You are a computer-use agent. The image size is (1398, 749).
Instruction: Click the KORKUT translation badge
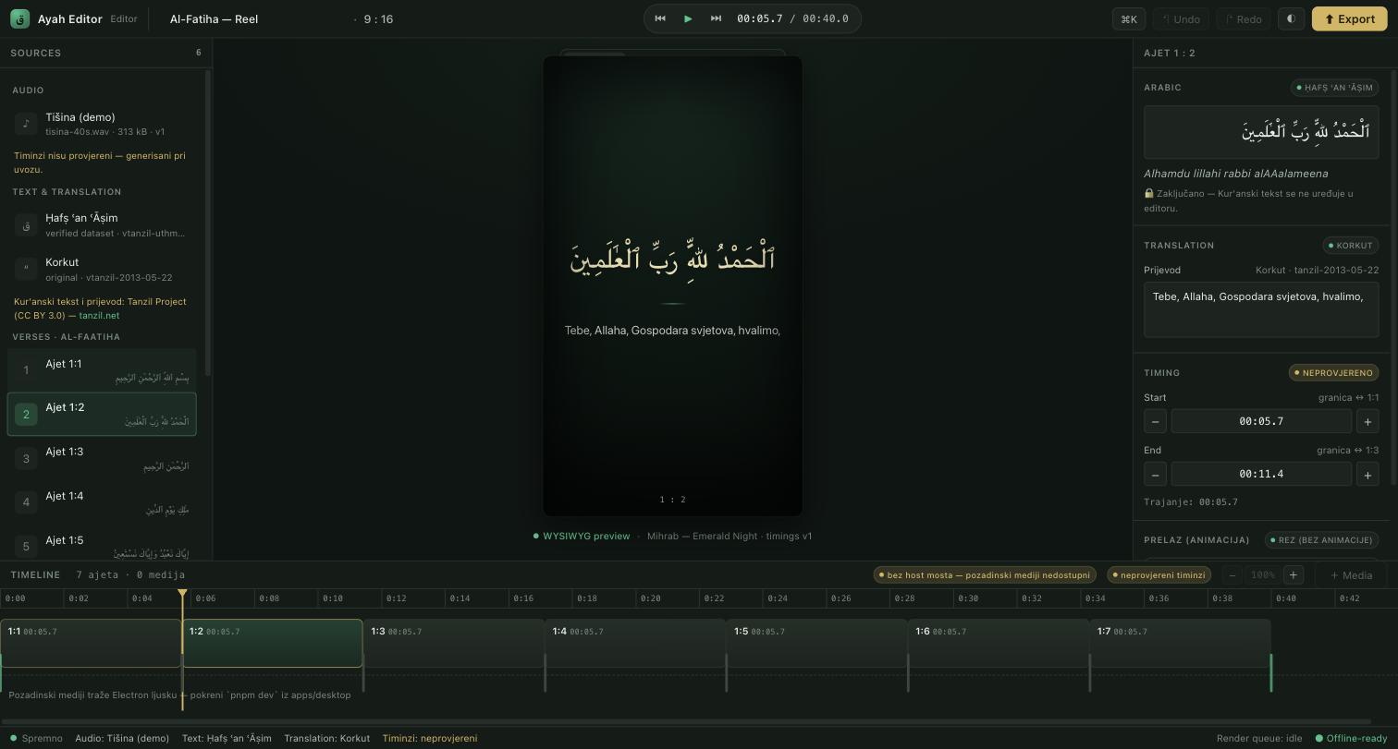point(1351,246)
